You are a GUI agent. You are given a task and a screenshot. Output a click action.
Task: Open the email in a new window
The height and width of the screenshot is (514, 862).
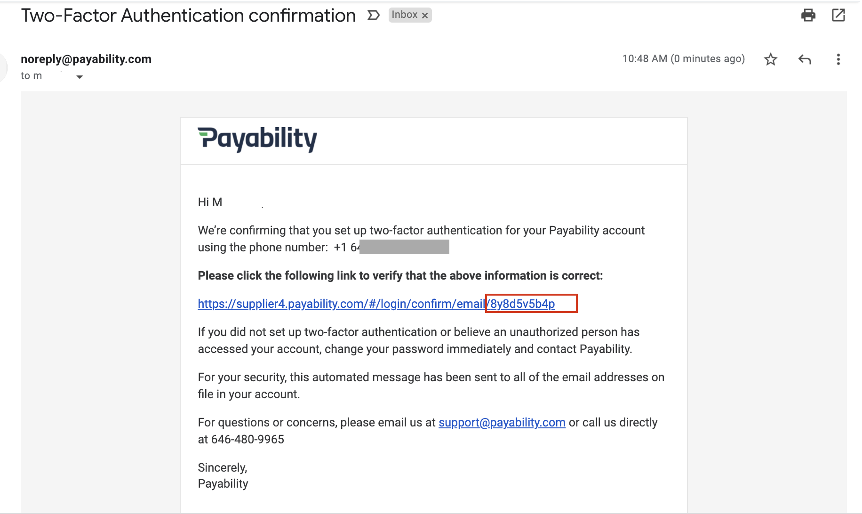(x=838, y=16)
